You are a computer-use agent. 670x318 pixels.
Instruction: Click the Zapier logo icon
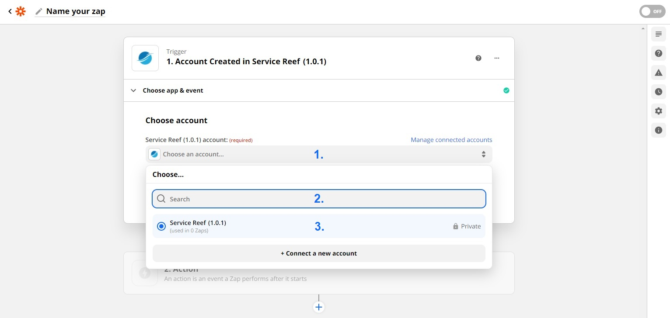point(21,11)
